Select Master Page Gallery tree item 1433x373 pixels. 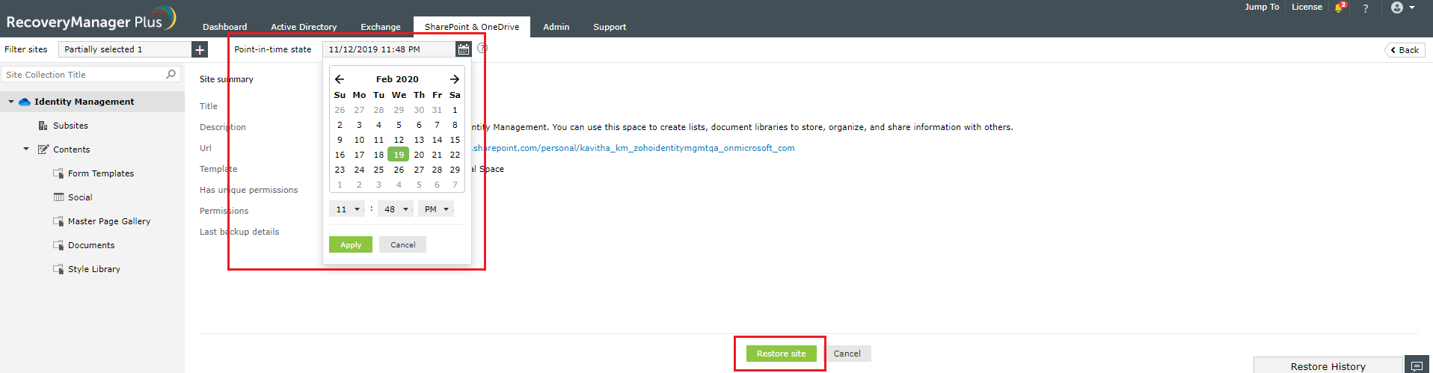coord(109,221)
